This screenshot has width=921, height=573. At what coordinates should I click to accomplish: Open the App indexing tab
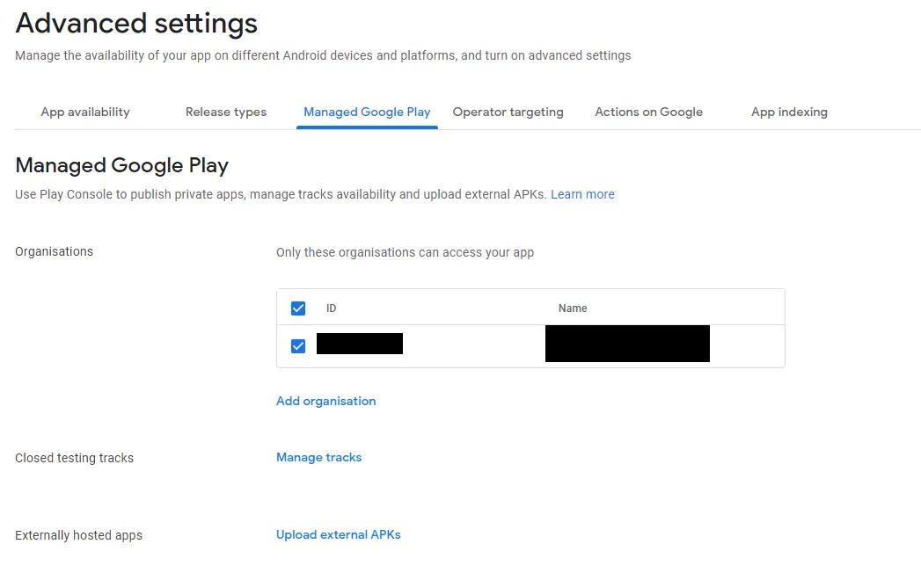789,112
